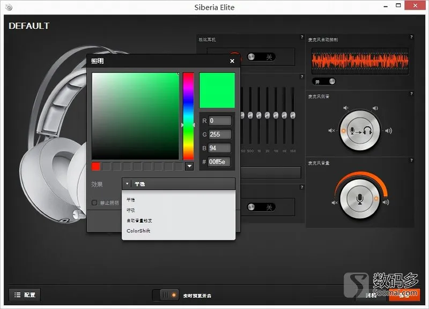Select the third effect option above ColorShift
Image resolution: width=429 pixels, height=309 pixels.
[x=139, y=220]
